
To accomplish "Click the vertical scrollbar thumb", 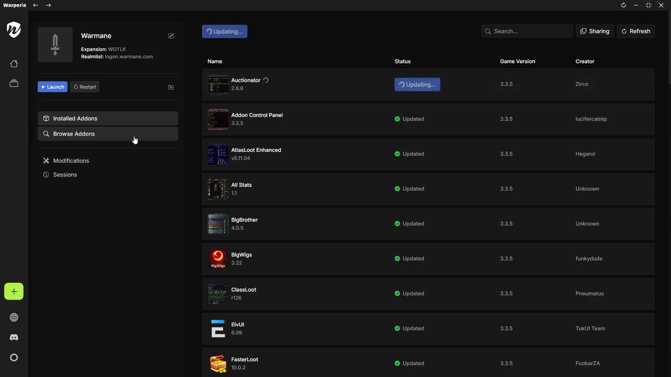I will pos(669,47).
